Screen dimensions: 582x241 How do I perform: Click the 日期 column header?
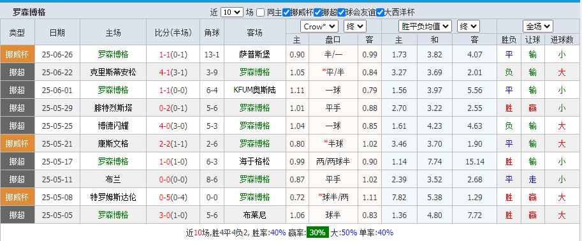coord(57,33)
